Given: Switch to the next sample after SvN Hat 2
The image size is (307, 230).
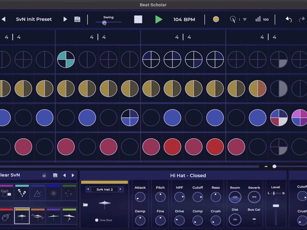Looking at the screenshot, I should click(x=120, y=189).
